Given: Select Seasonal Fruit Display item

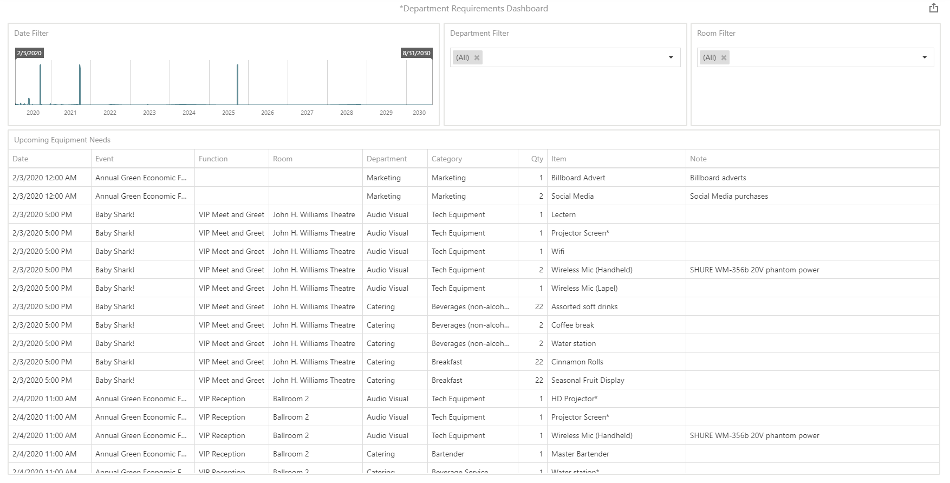Looking at the screenshot, I should pyautogui.click(x=616, y=380).
